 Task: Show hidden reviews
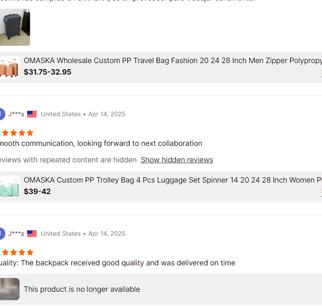[x=177, y=160]
